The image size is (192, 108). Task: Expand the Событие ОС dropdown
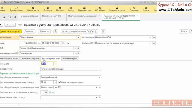(151, 43)
